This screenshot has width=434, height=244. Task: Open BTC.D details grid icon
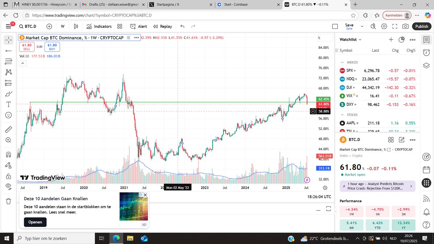coord(391,140)
